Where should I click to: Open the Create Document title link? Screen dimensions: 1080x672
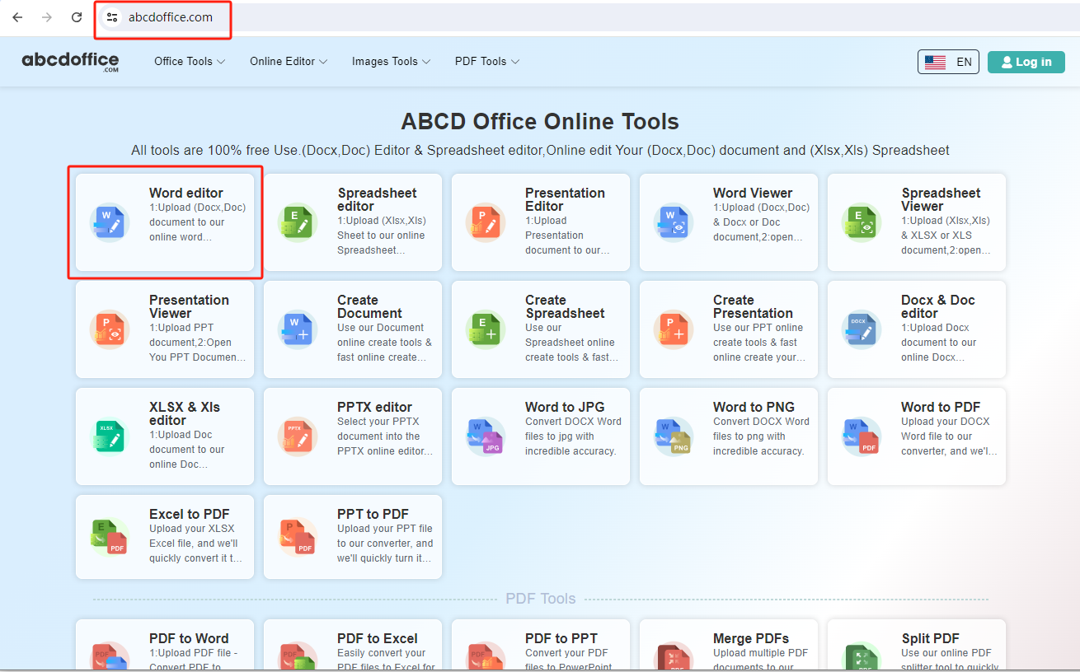coord(369,307)
